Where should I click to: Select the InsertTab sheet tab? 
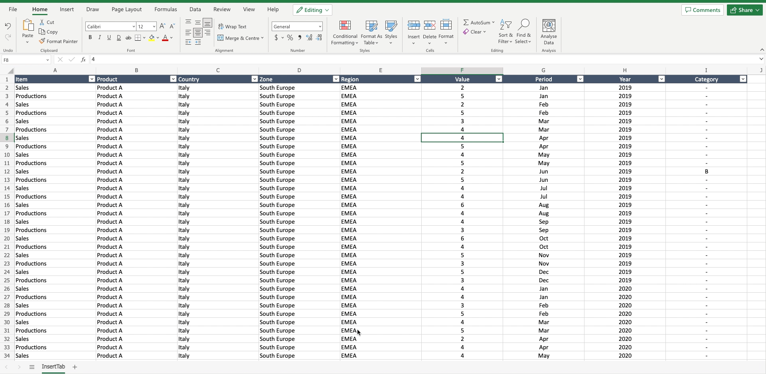[53, 367]
